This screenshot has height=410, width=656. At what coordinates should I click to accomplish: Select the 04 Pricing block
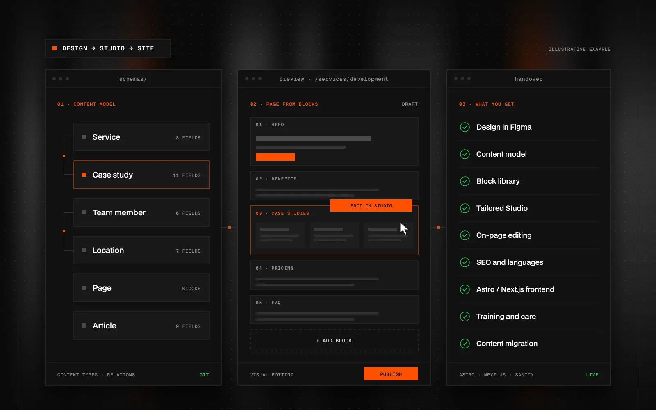pos(334,275)
